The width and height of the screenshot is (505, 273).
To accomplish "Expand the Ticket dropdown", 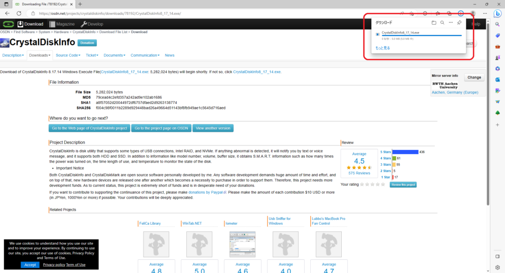I will tap(92, 55).
